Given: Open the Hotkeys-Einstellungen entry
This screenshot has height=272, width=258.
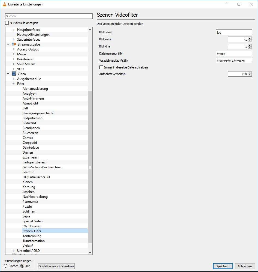Looking at the screenshot, I should [33, 35].
